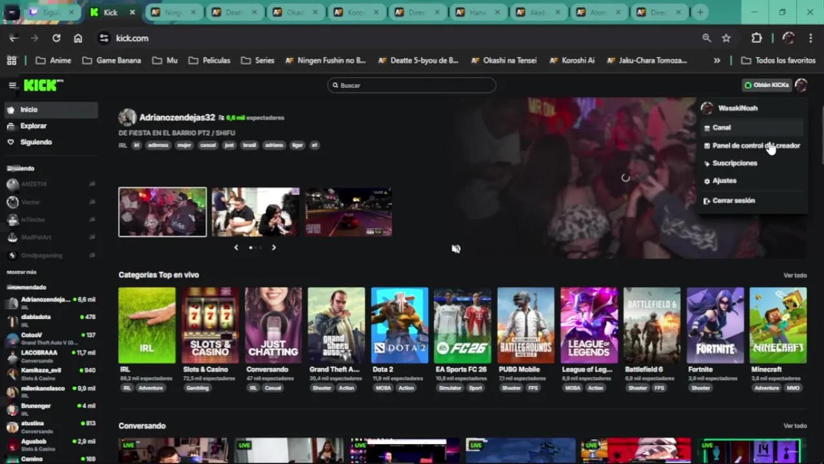The height and width of the screenshot is (464, 824).
Task: Click Mostrar más in the sidebar
Action: click(x=21, y=272)
